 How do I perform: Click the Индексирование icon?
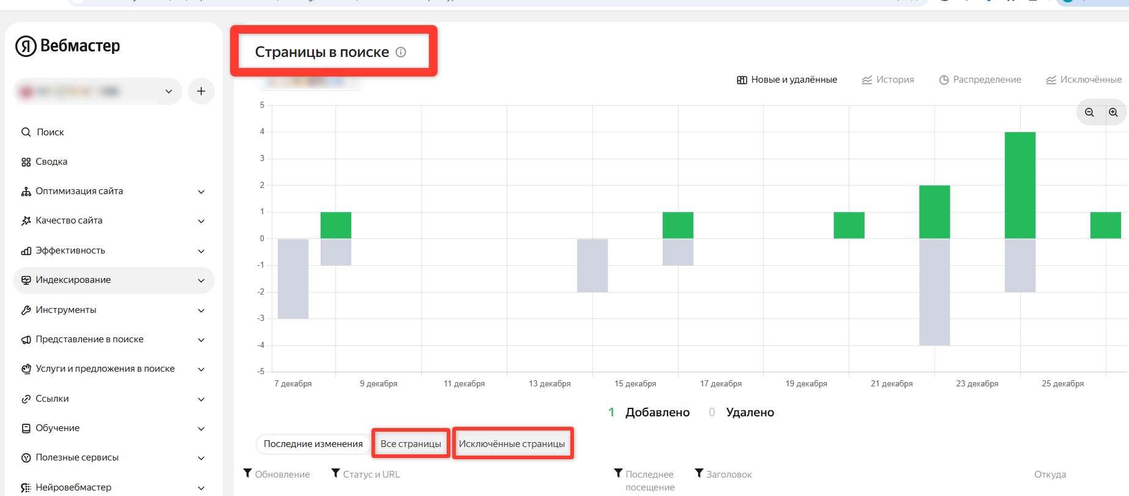(26, 280)
